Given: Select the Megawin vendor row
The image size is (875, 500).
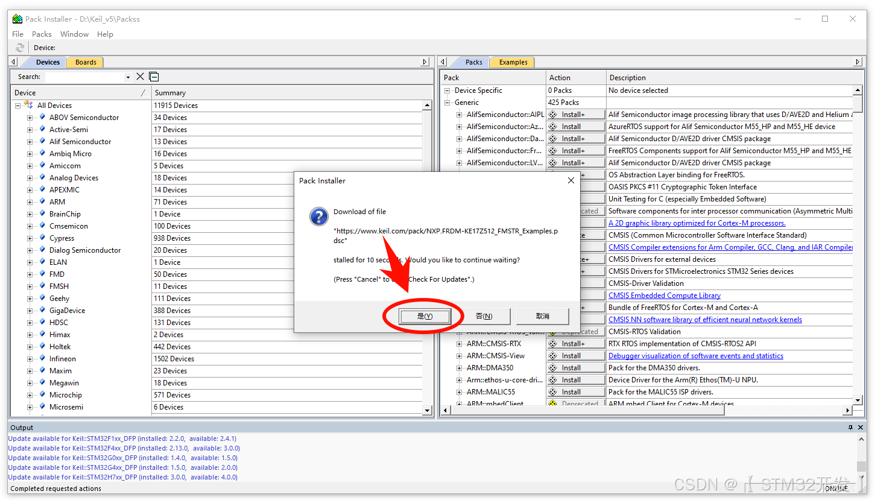Looking at the screenshot, I should tap(64, 383).
